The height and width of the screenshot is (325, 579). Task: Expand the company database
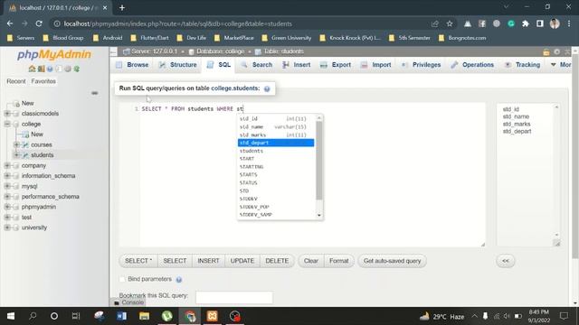(7, 165)
